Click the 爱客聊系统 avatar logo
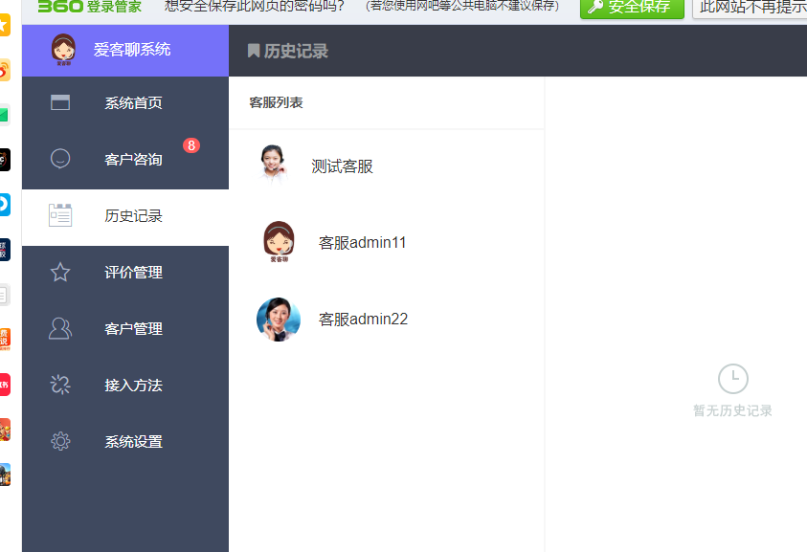 tap(64, 50)
